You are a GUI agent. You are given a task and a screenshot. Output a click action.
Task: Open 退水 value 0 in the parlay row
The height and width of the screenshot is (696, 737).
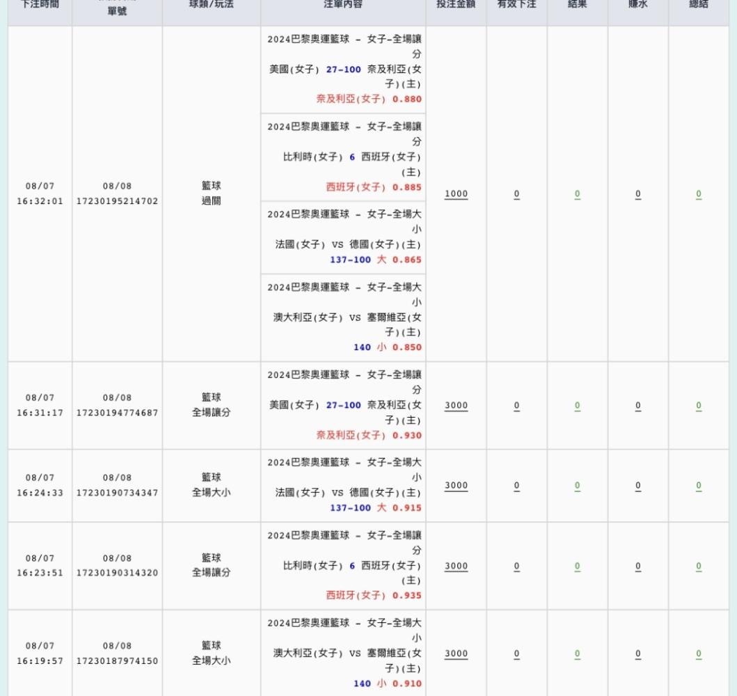[x=637, y=193]
